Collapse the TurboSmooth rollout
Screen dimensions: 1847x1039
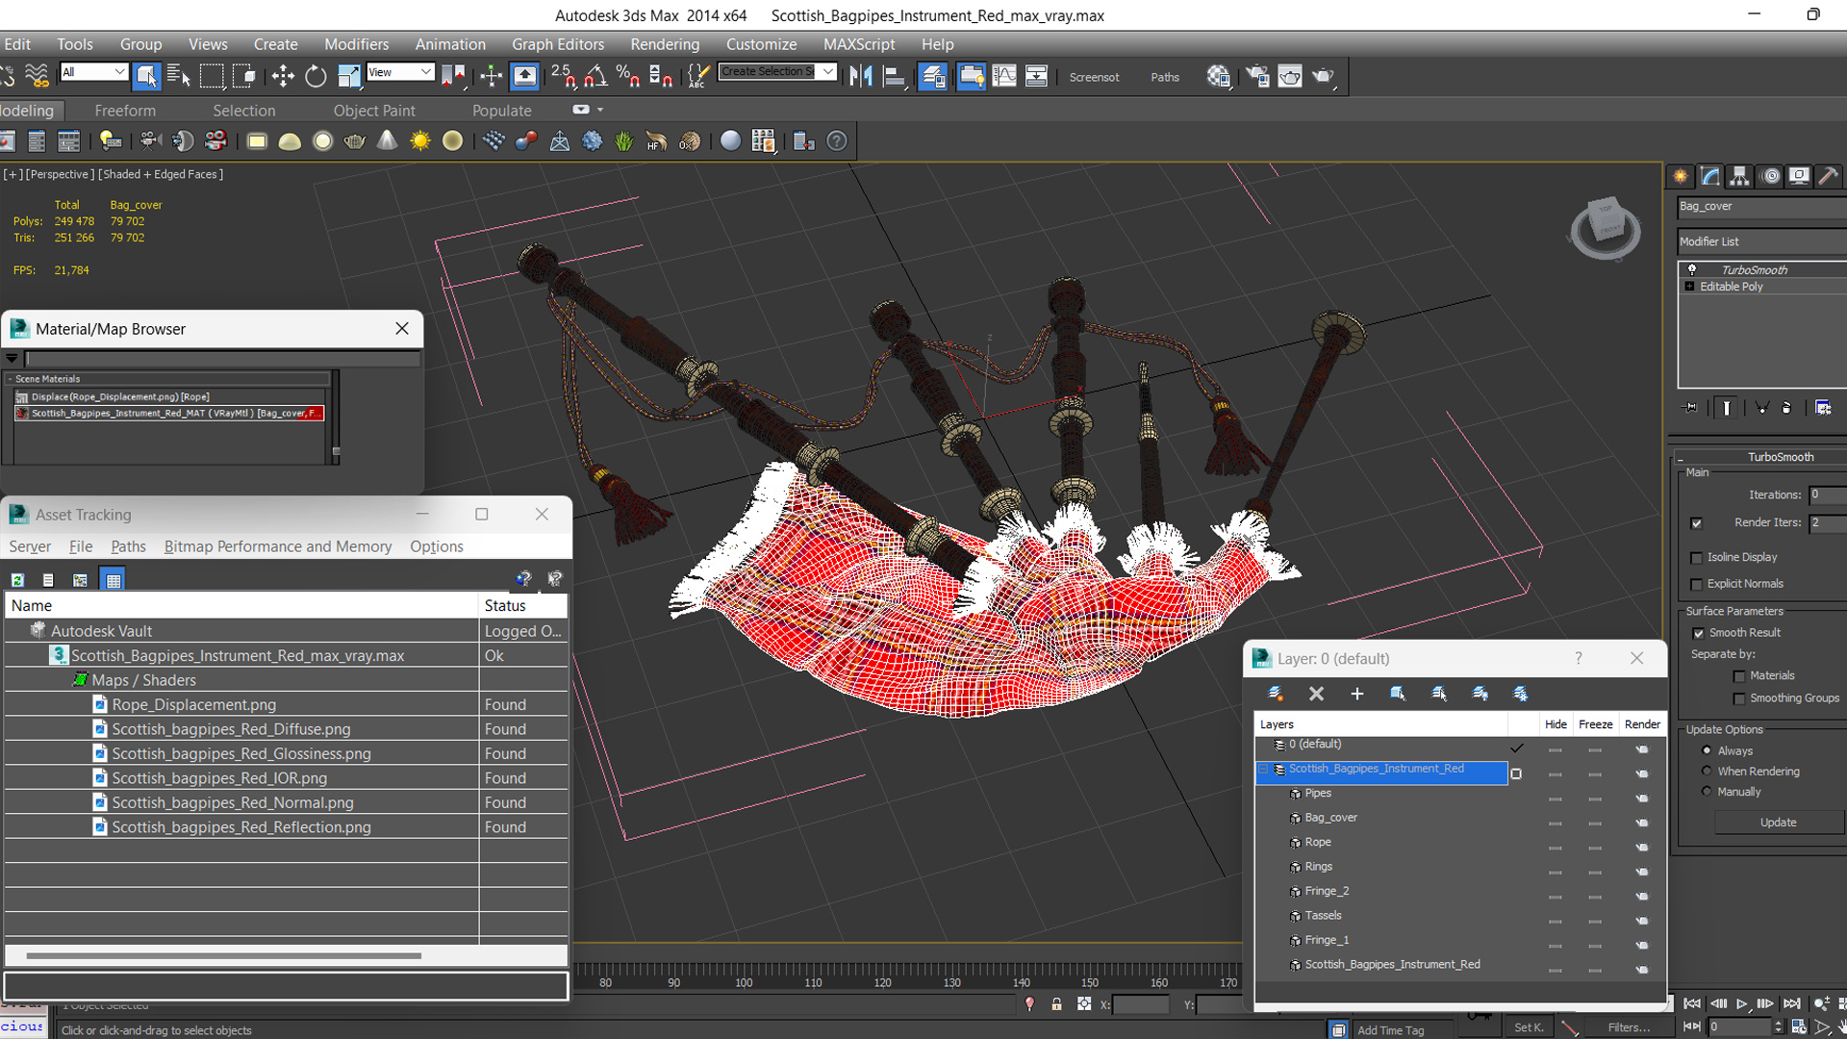click(x=1761, y=457)
